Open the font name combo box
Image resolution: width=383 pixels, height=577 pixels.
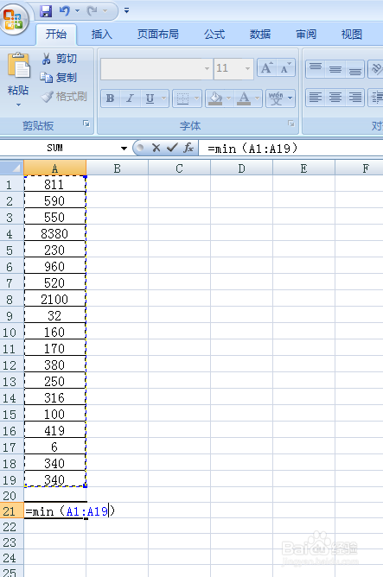(156, 68)
